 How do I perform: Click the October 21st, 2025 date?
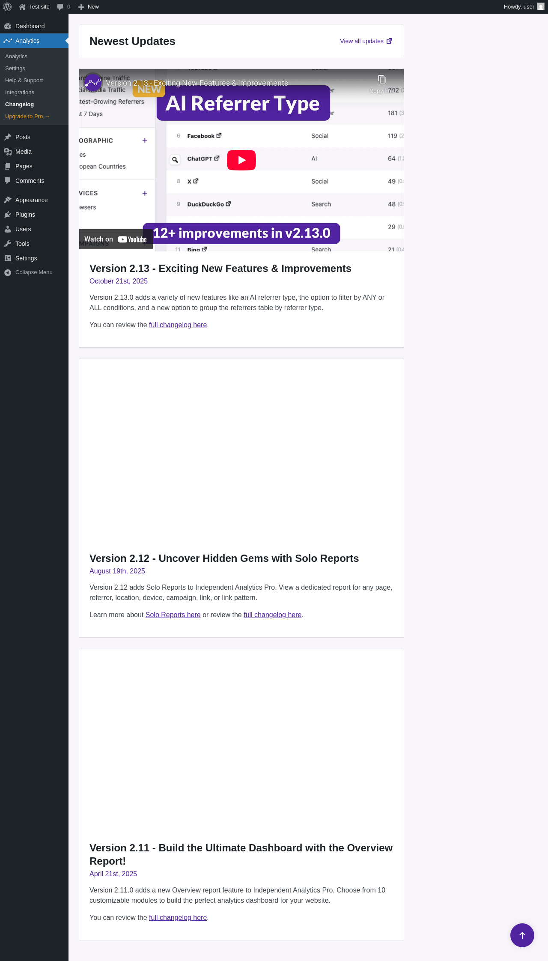click(x=119, y=281)
